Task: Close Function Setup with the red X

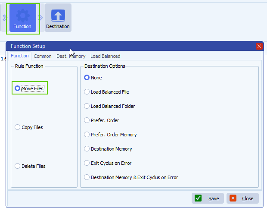Action: [259, 46]
